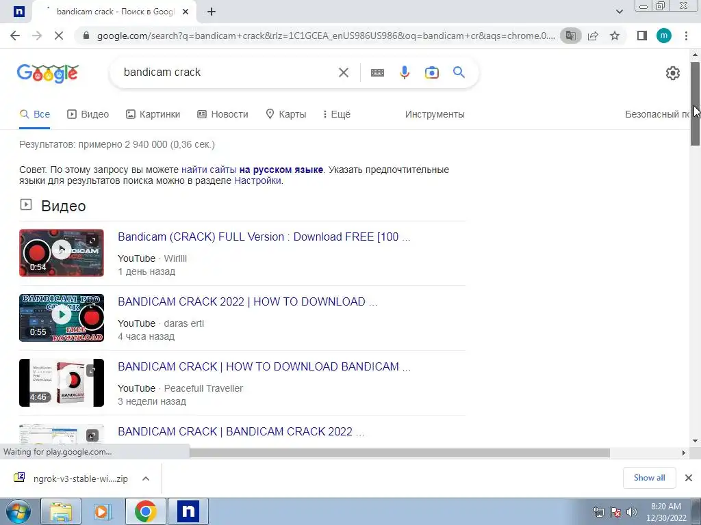Select Chrome in the taskbar
Screen dimensions: 701x525
(x=145, y=511)
